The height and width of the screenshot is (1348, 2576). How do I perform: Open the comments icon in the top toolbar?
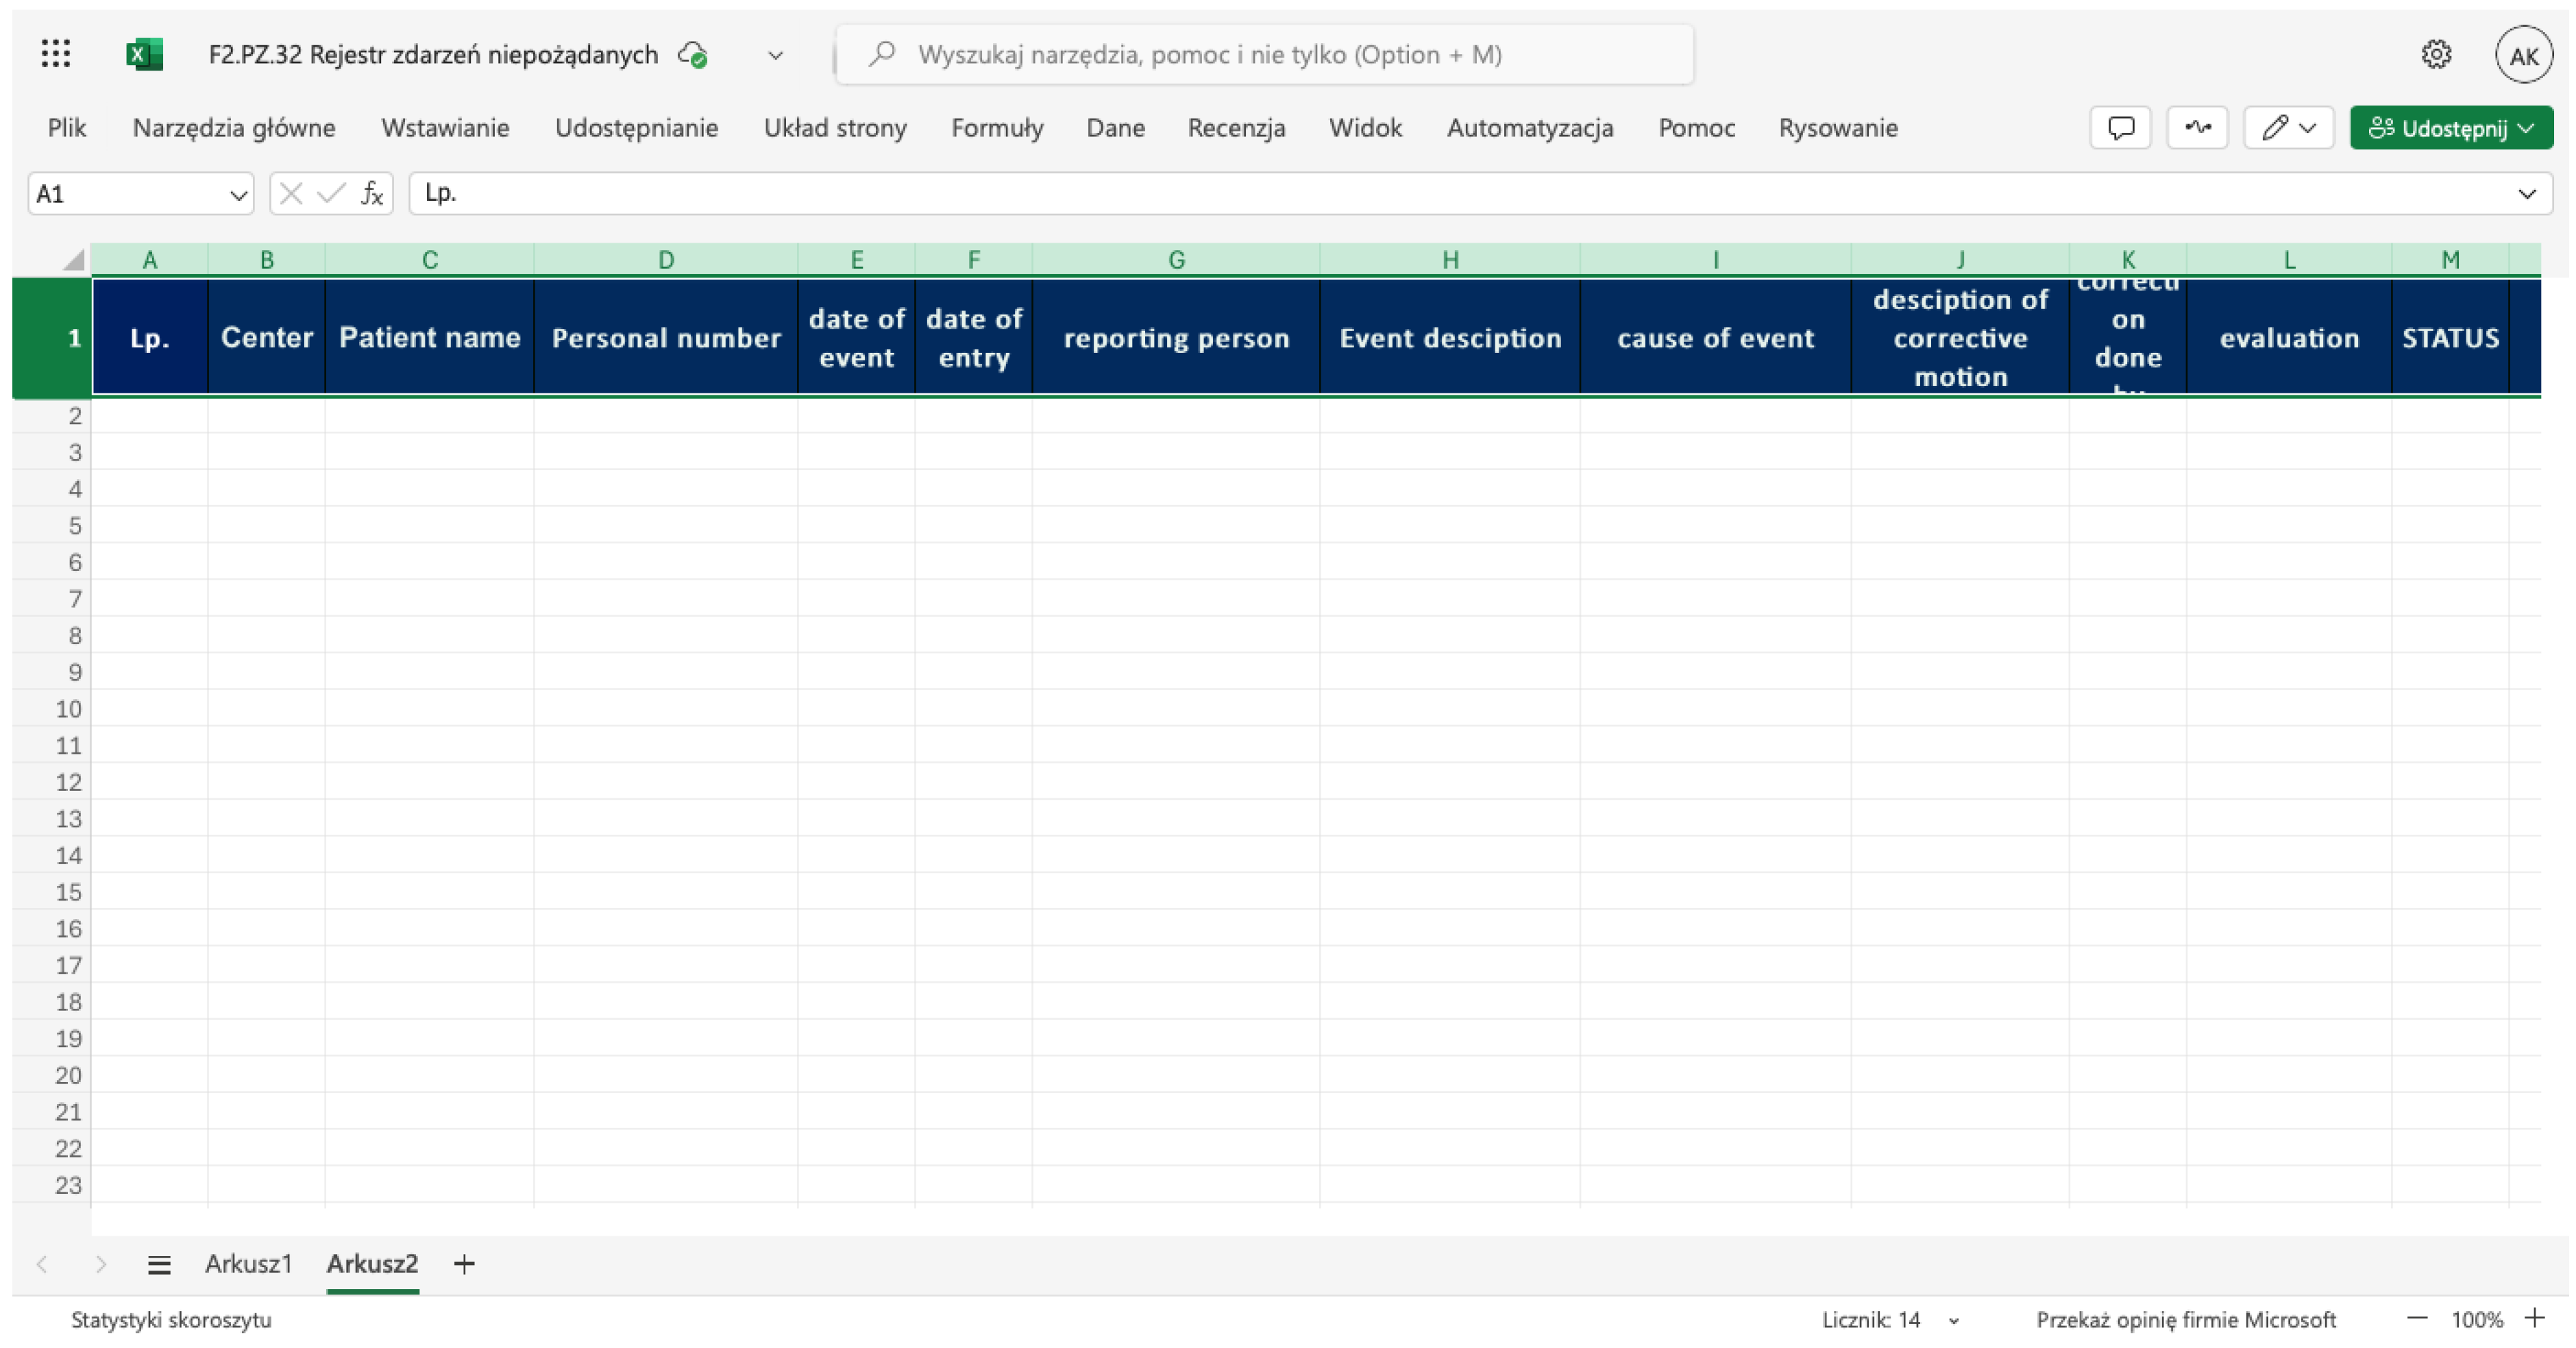point(2120,127)
